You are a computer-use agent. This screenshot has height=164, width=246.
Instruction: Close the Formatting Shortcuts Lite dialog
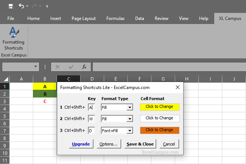178,87
